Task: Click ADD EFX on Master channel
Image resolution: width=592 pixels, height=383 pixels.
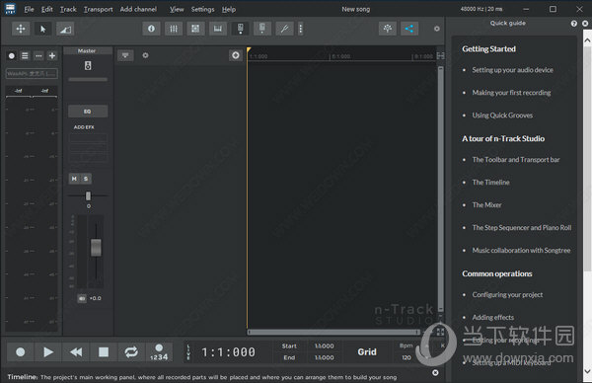Action: coord(84,127)
